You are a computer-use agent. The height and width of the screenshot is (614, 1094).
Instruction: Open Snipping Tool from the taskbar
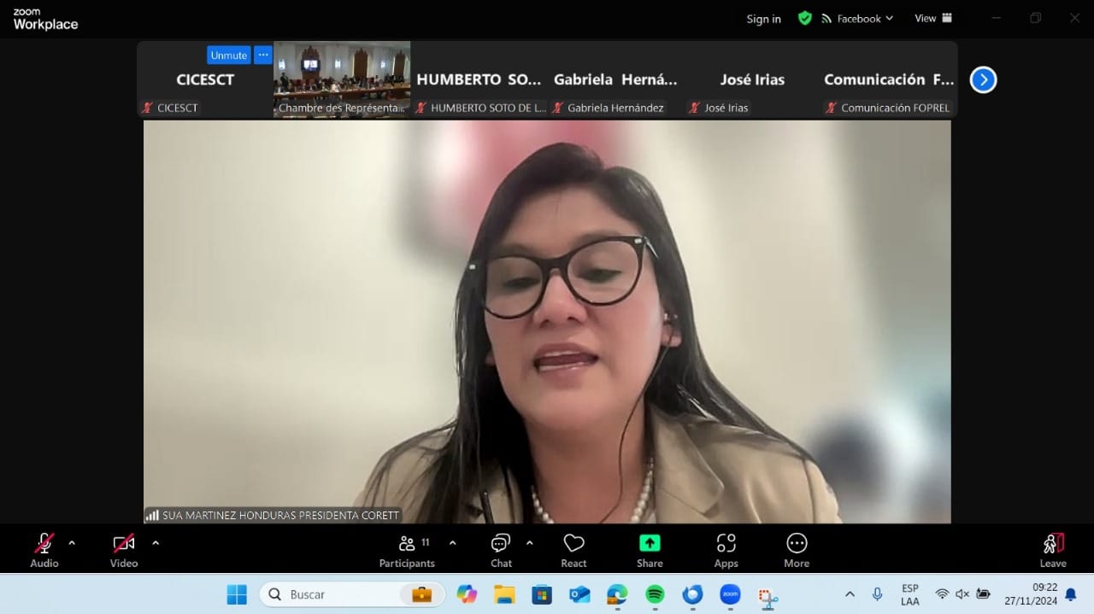click(768, 596)
